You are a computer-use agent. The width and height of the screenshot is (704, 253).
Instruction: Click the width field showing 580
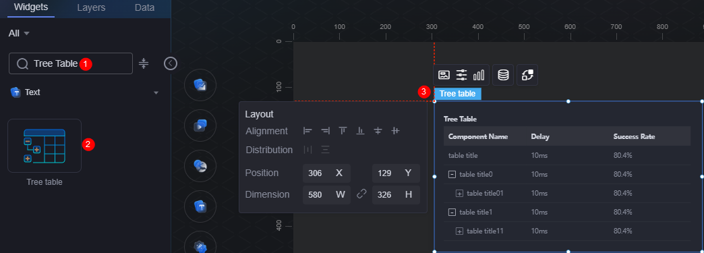tap(326, 194)
